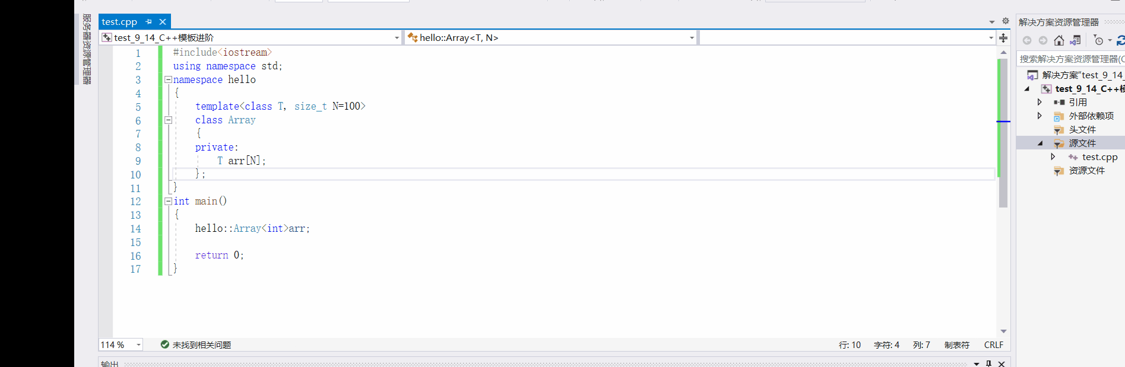
Task: Click the split editor window icon
Action: click(1003, 37)
